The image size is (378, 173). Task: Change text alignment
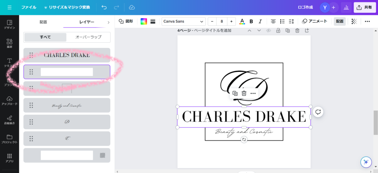pos(273,21)
